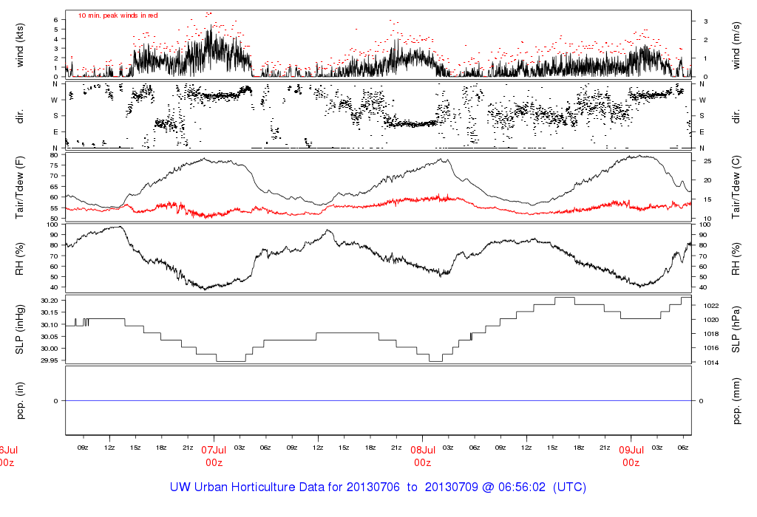757x517 pixels.
Task: Click the "55" tick on Tair/Tdew (F) axis
Action: click(54, 208)
